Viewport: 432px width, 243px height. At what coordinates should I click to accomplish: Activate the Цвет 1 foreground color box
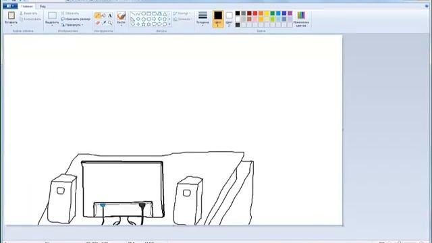click(218, 19)
